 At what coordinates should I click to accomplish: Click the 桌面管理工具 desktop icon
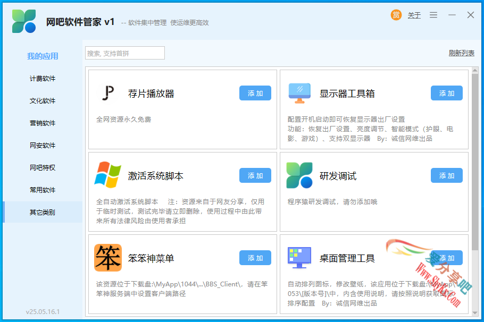[299, 258]
